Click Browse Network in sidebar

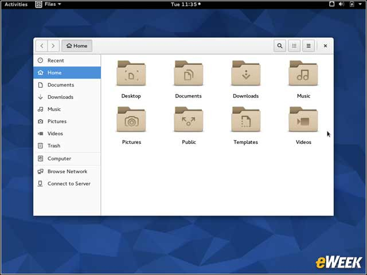point(67,171)
